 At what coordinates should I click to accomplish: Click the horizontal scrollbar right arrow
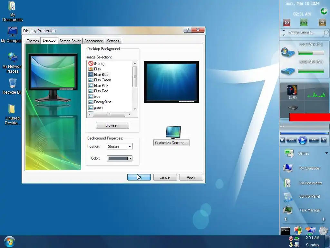point(130,114)
